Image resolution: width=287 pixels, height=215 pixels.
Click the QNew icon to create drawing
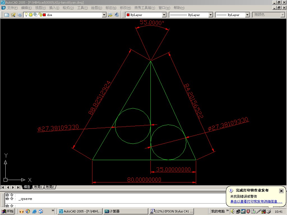coord(7,15)
